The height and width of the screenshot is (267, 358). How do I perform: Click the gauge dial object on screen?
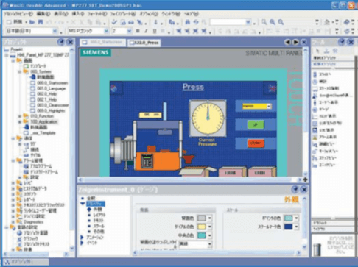(x=208, y=118)
